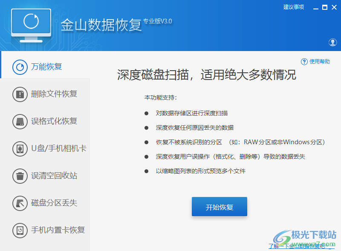Click the 本功能支持: label
341x251 pixels.
(x=161, y=98)
